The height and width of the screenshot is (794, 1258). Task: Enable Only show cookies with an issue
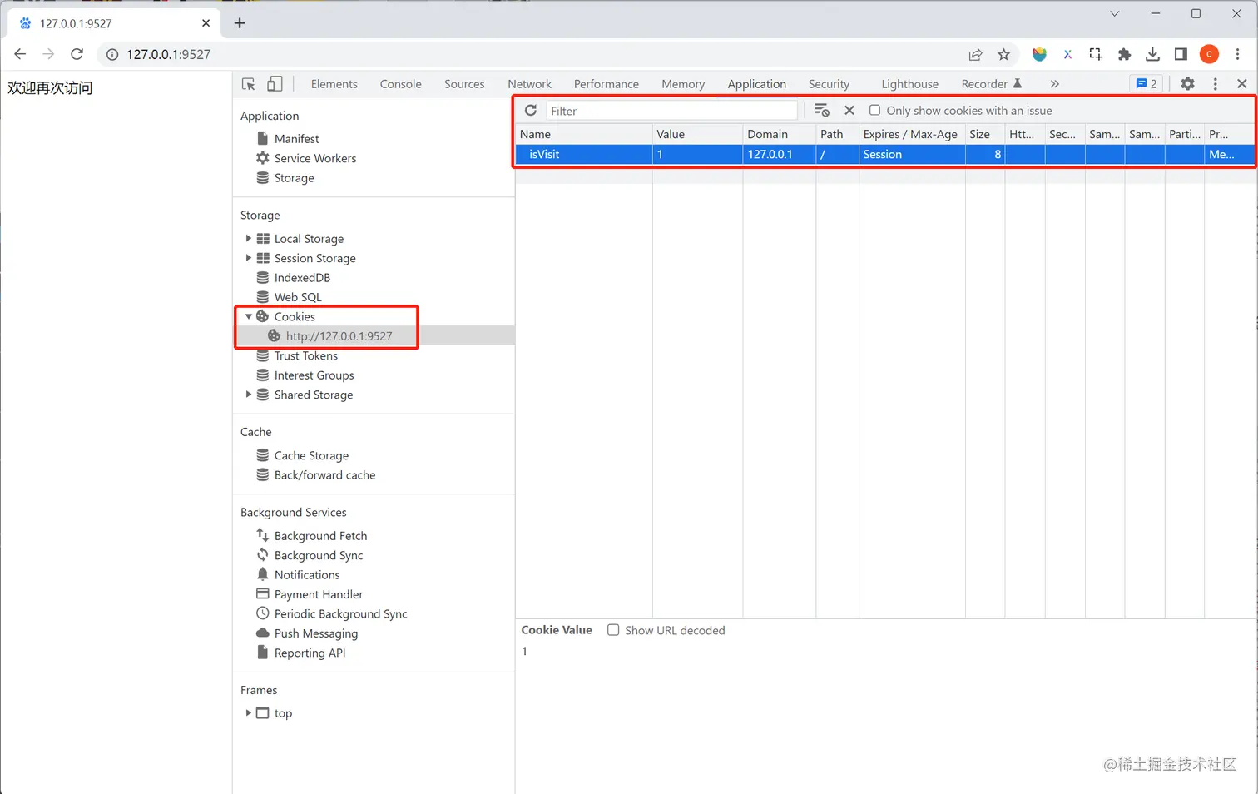[874, 110]
